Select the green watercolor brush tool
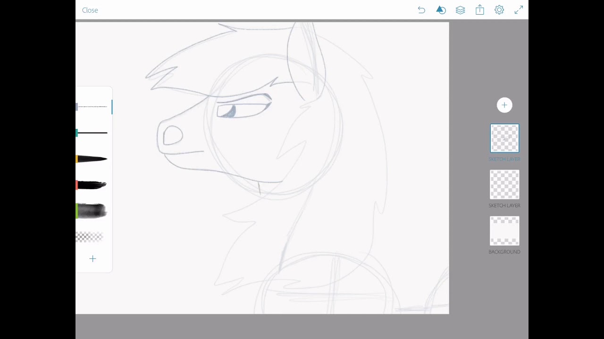Viewport: 604px width, 339px height. 91,211
